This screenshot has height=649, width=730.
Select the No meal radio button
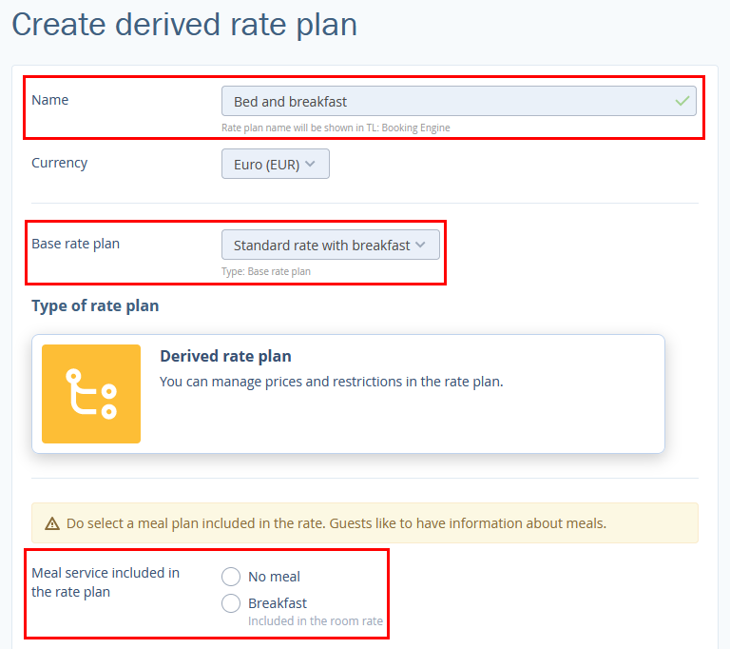[231, 576]
